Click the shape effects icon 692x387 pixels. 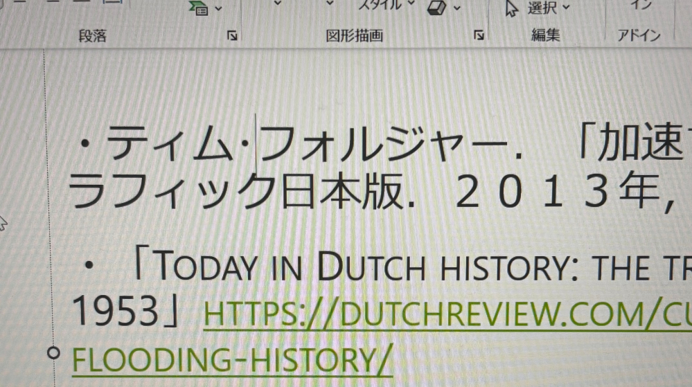point(436,7)
